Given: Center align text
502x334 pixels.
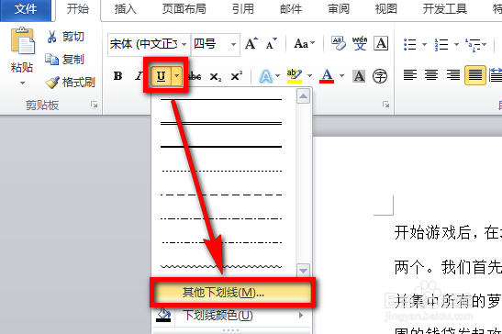Looking at the screenshot, I should (431, 75).
